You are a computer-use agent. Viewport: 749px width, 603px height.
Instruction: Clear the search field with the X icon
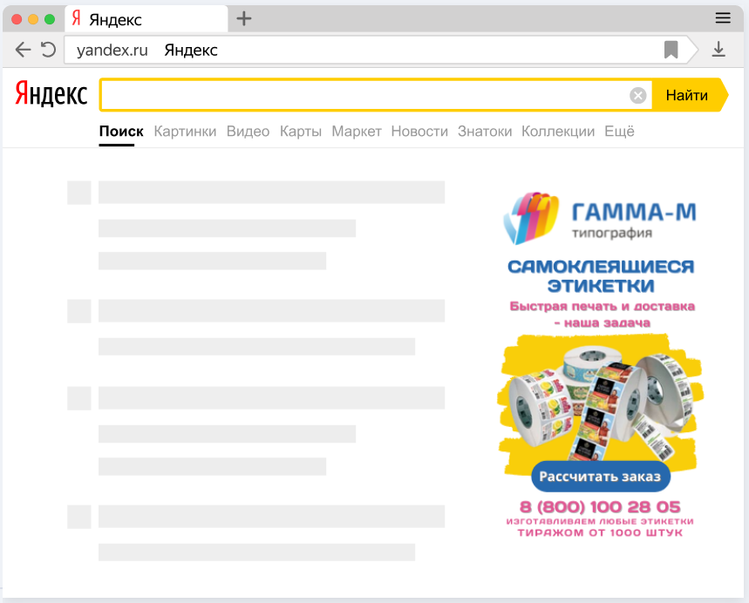pos(638,96)
